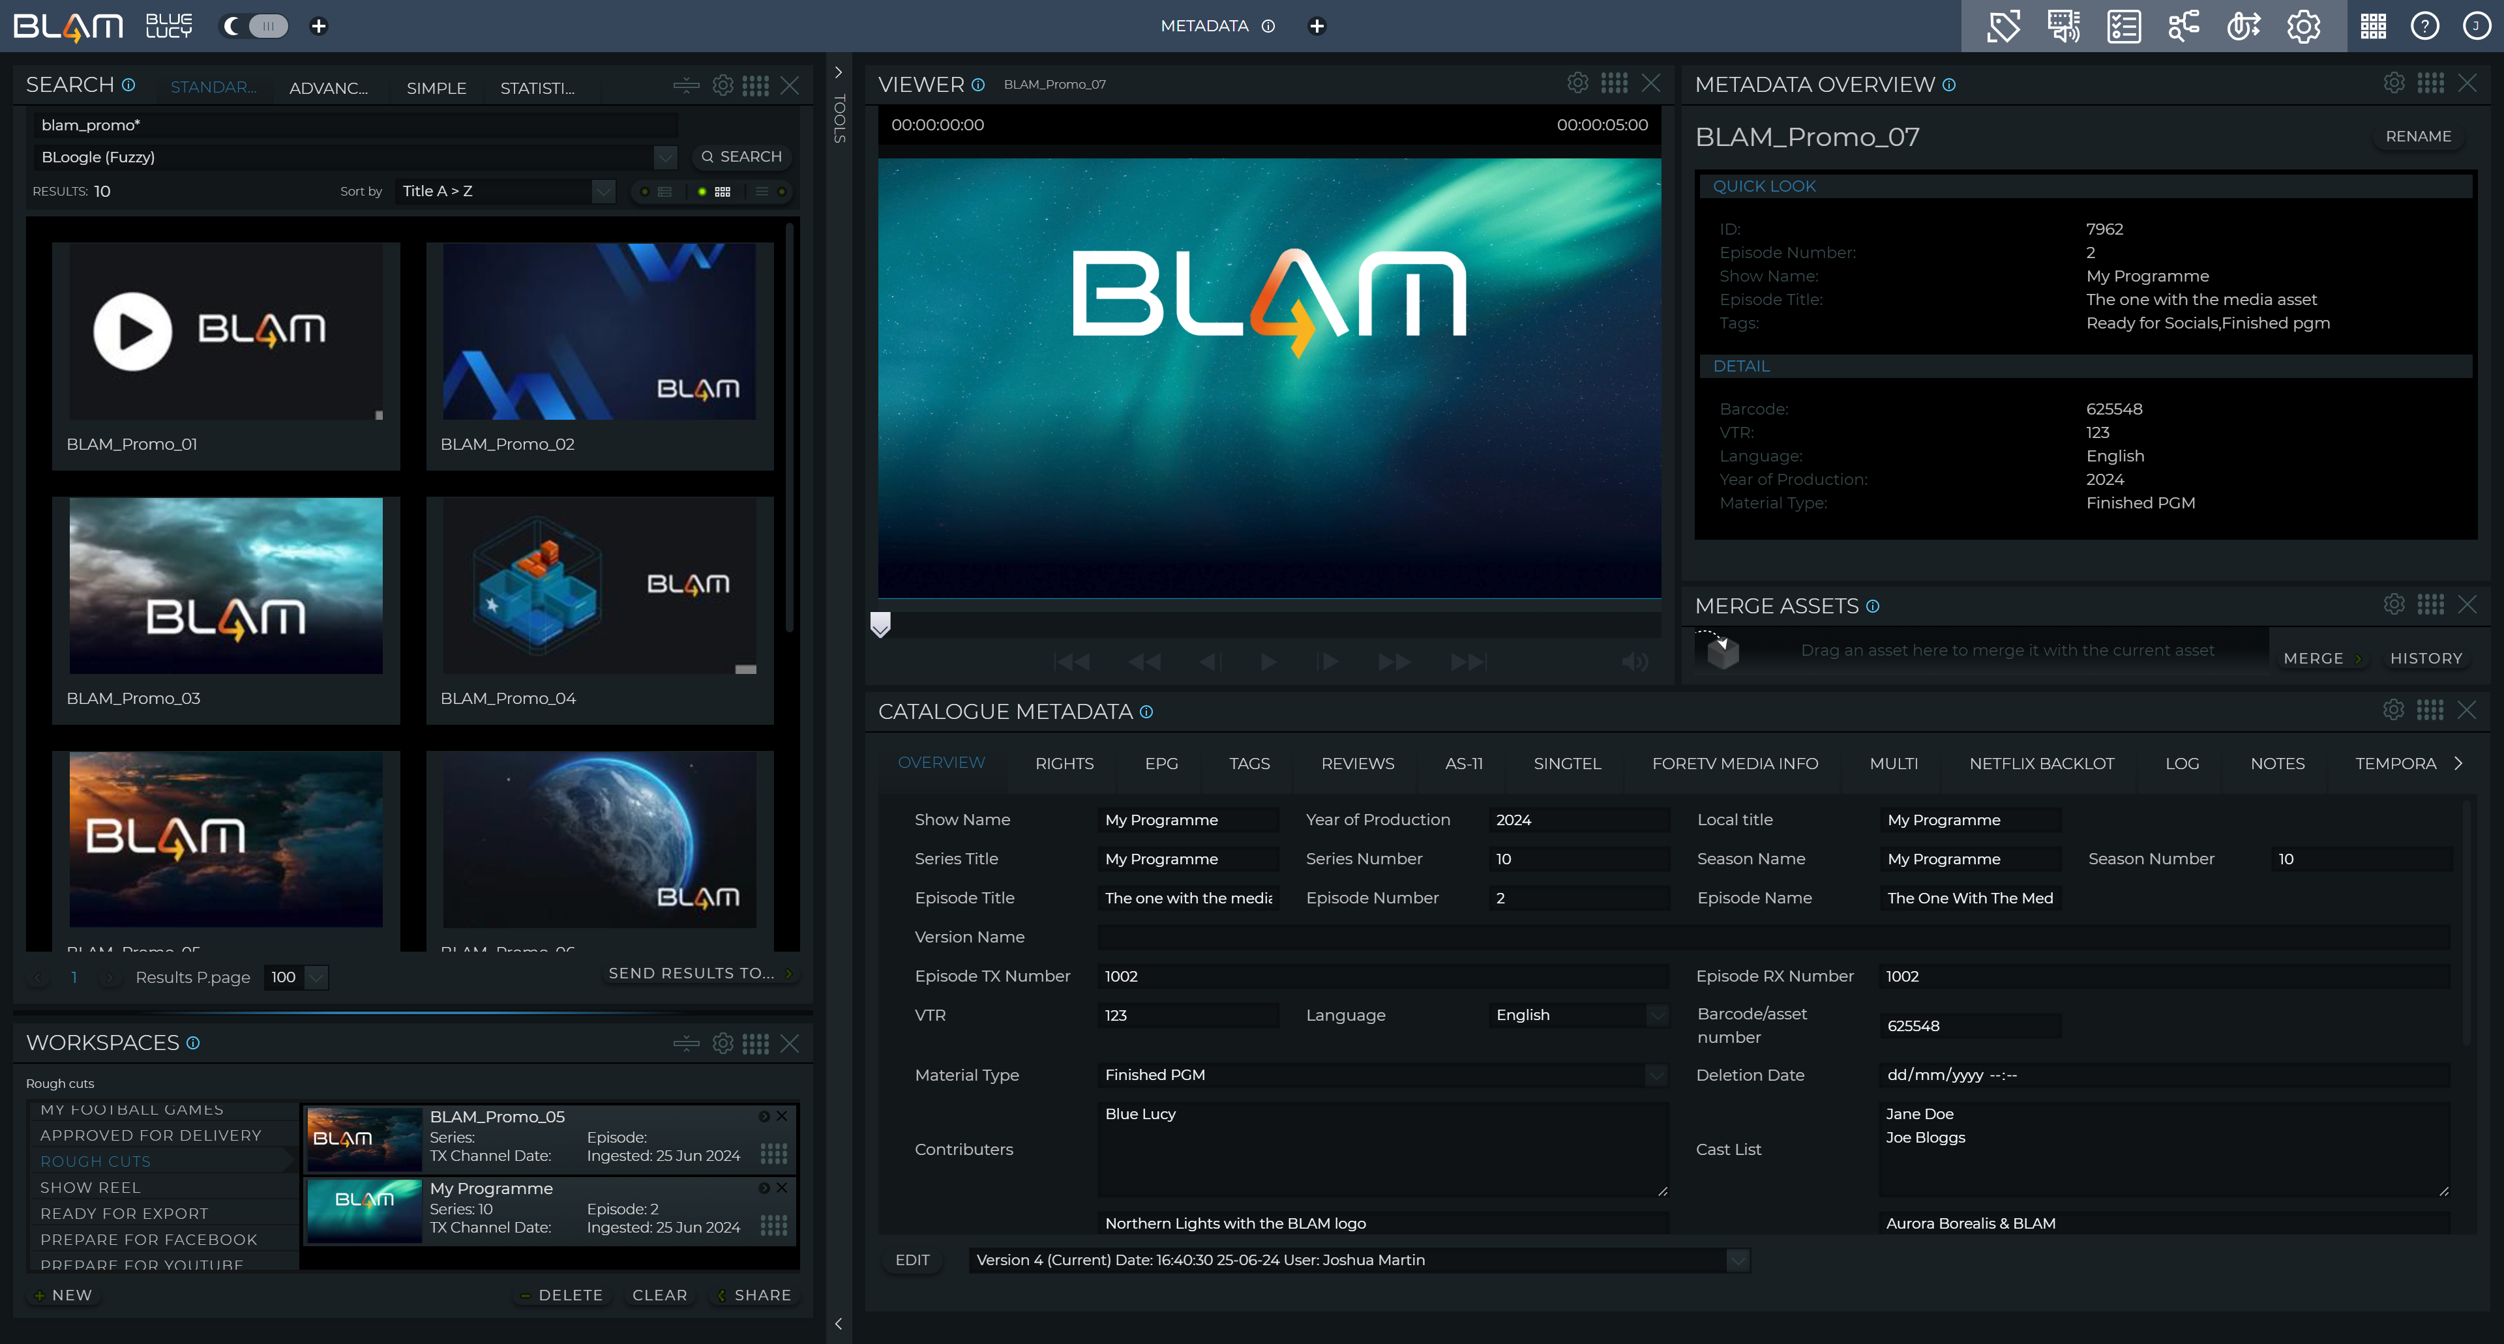Click the blam_promo* search text field

(x=356, y=124)
